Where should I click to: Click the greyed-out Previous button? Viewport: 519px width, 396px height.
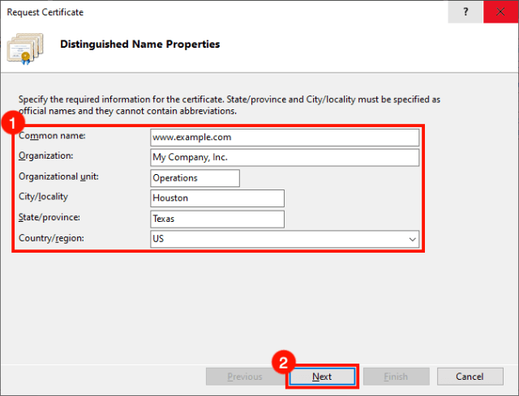pos(244,377)
